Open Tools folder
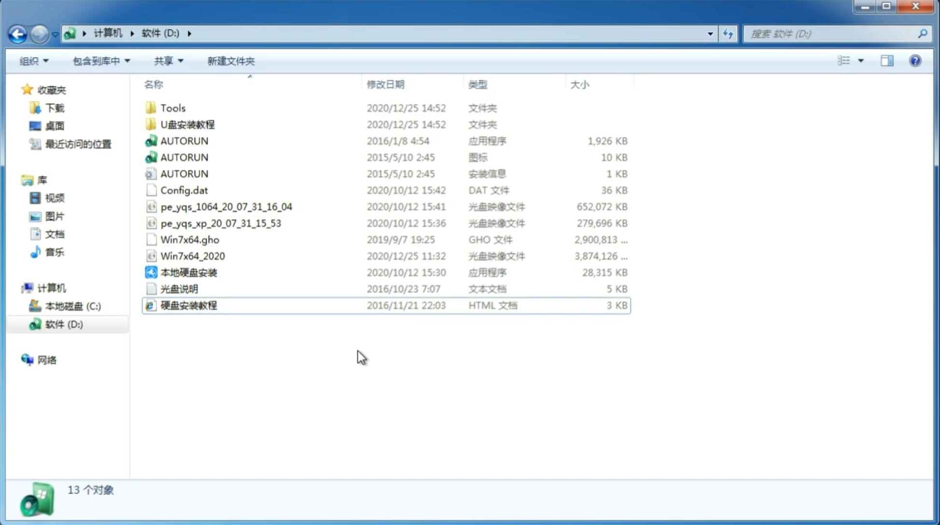 (173, 108)
